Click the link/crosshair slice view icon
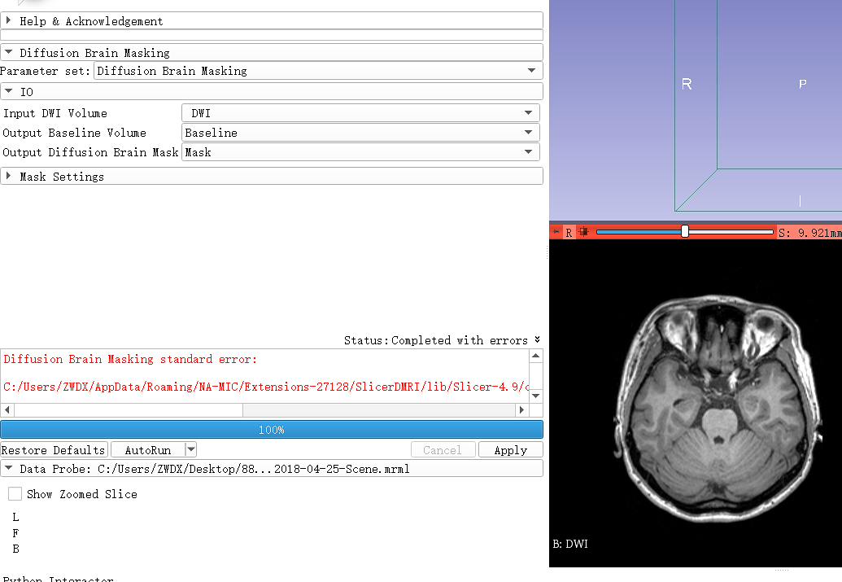This screenshot has width=842, height=582. click(582, 232)
